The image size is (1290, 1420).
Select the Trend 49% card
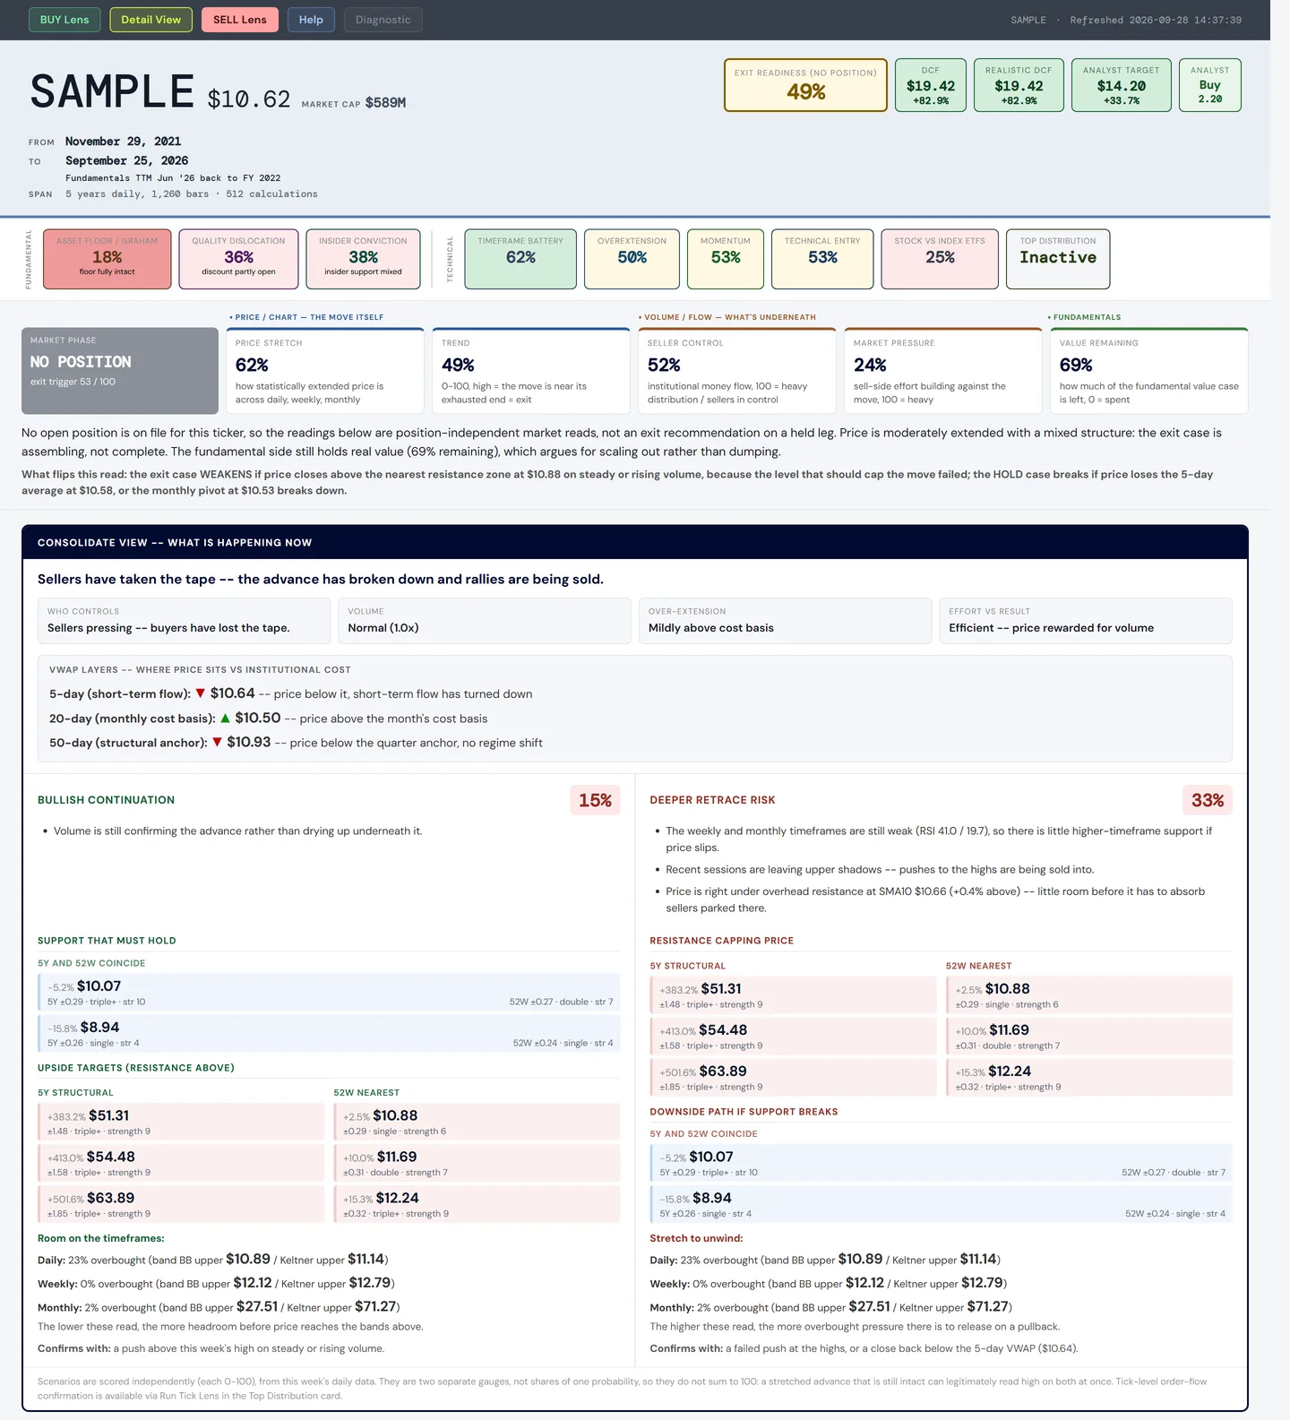pyautogui.click(x=531, y=371)
